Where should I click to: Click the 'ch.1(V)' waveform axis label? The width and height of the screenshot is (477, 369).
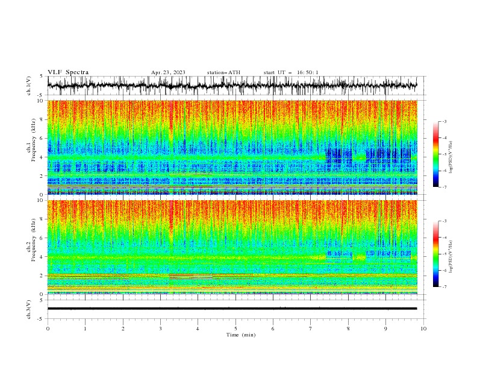[29, 86]
